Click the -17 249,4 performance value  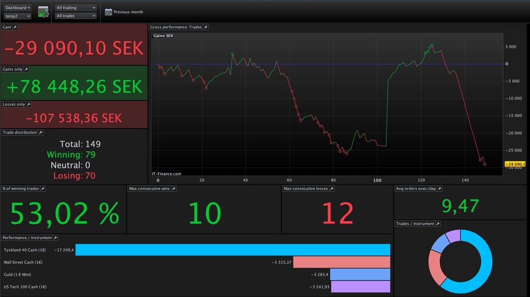tap(64, 250)
